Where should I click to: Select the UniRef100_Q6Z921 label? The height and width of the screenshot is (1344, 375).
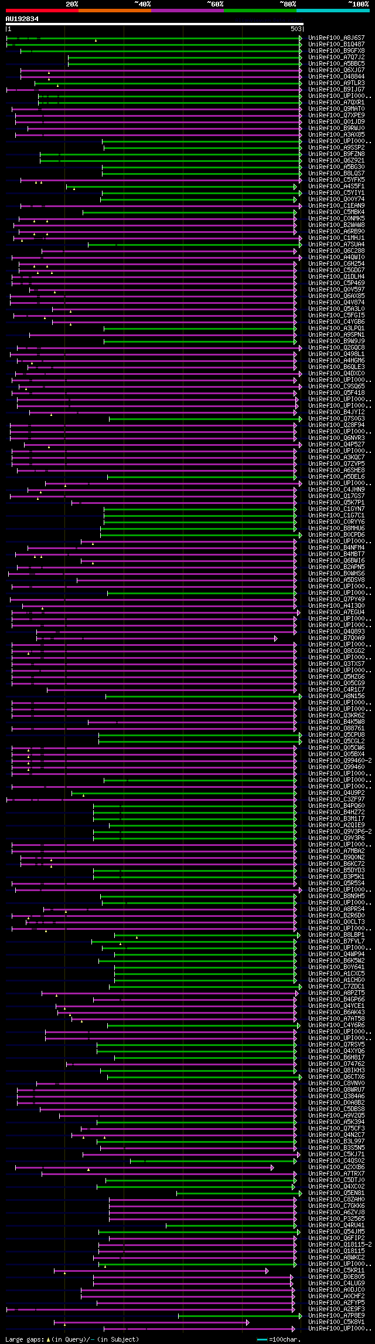336,160
